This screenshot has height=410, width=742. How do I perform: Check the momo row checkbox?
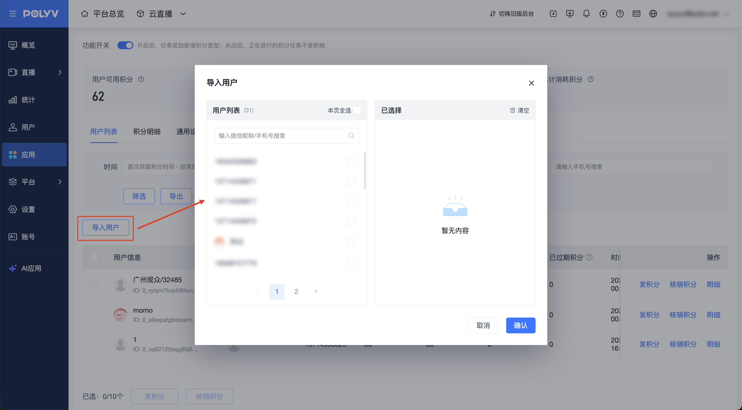pyautogui.click(x=94, y=315)
